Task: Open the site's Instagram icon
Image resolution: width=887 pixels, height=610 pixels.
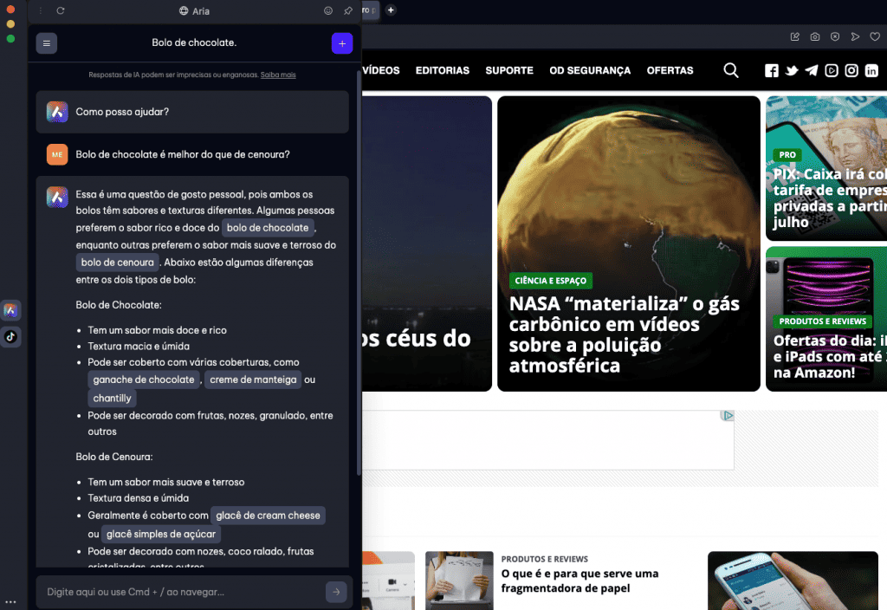Action: pyautogui.click(x=851, y=70)
